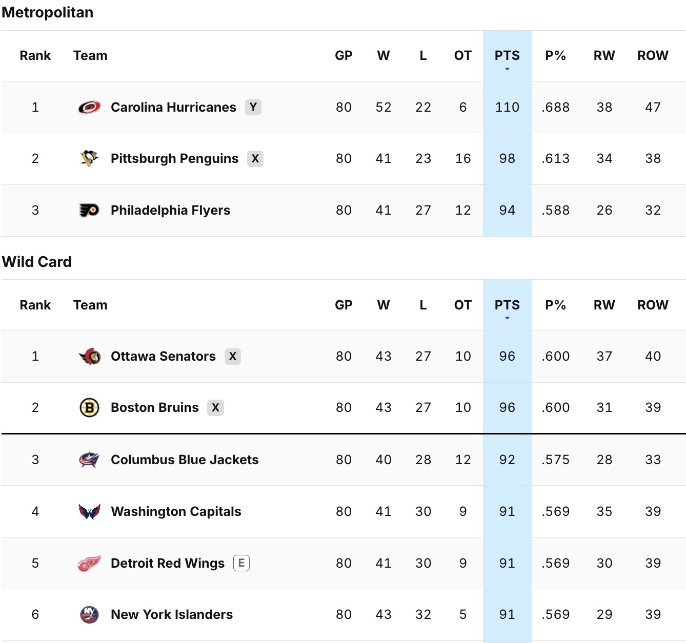The image size is (686, 643).
Task: Click the Carolina Hurricanes team logo
Action: (x=89, y=107)
